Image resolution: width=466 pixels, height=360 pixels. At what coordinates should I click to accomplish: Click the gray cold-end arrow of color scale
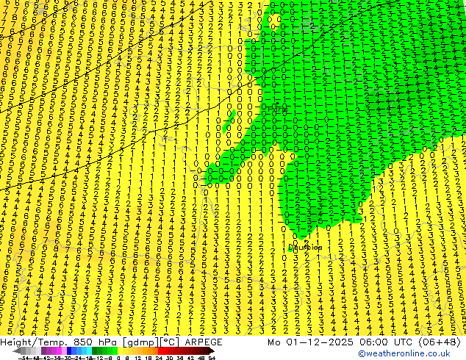[x=16, y=351]
